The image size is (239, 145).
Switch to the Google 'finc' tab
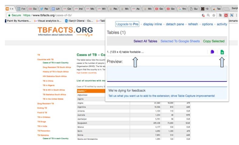pyautogui.click(x=182, y=9)
